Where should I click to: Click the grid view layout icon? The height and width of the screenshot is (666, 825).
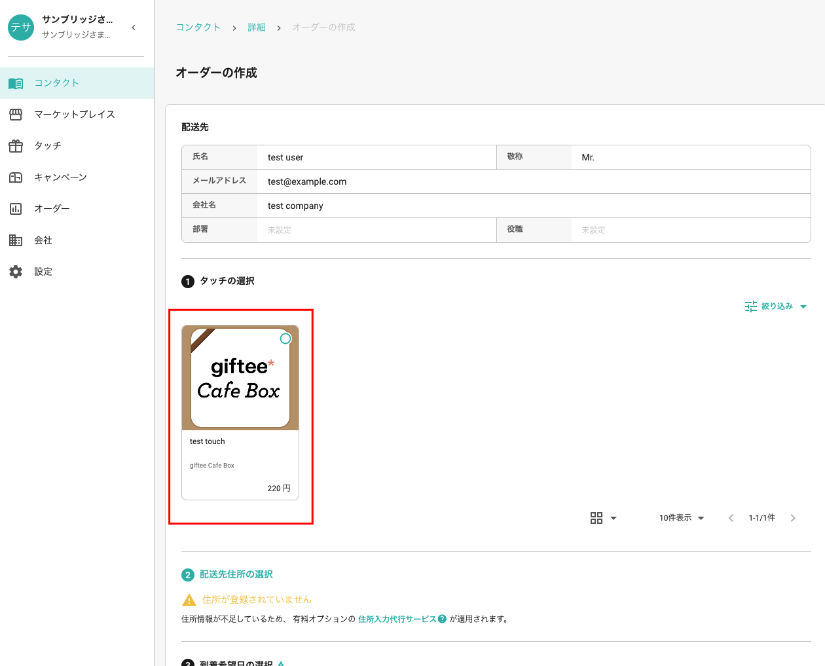(x=596, y=518)
